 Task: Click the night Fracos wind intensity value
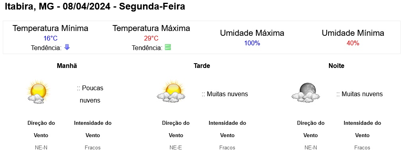pyautogui.click(x=362, y=148)
